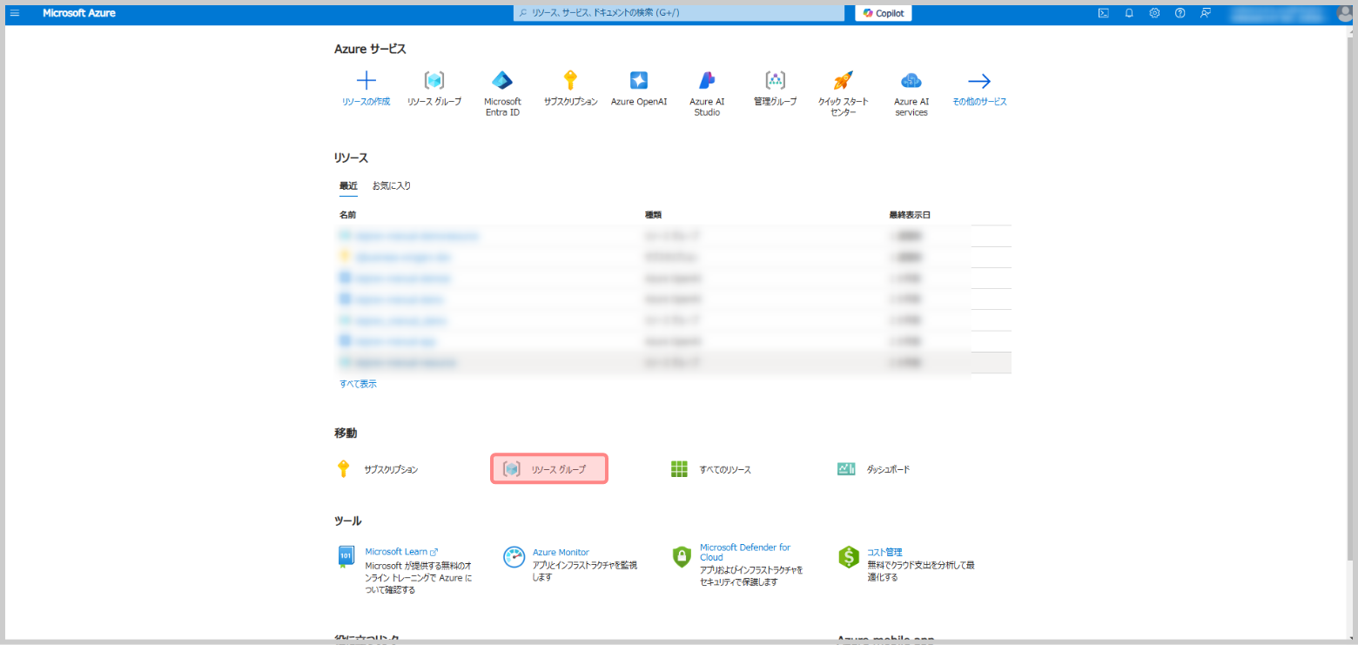The width and height of the screenshot is (1358, 645).
Task: Open the account avatar menu
Action: coord(1344,13)
